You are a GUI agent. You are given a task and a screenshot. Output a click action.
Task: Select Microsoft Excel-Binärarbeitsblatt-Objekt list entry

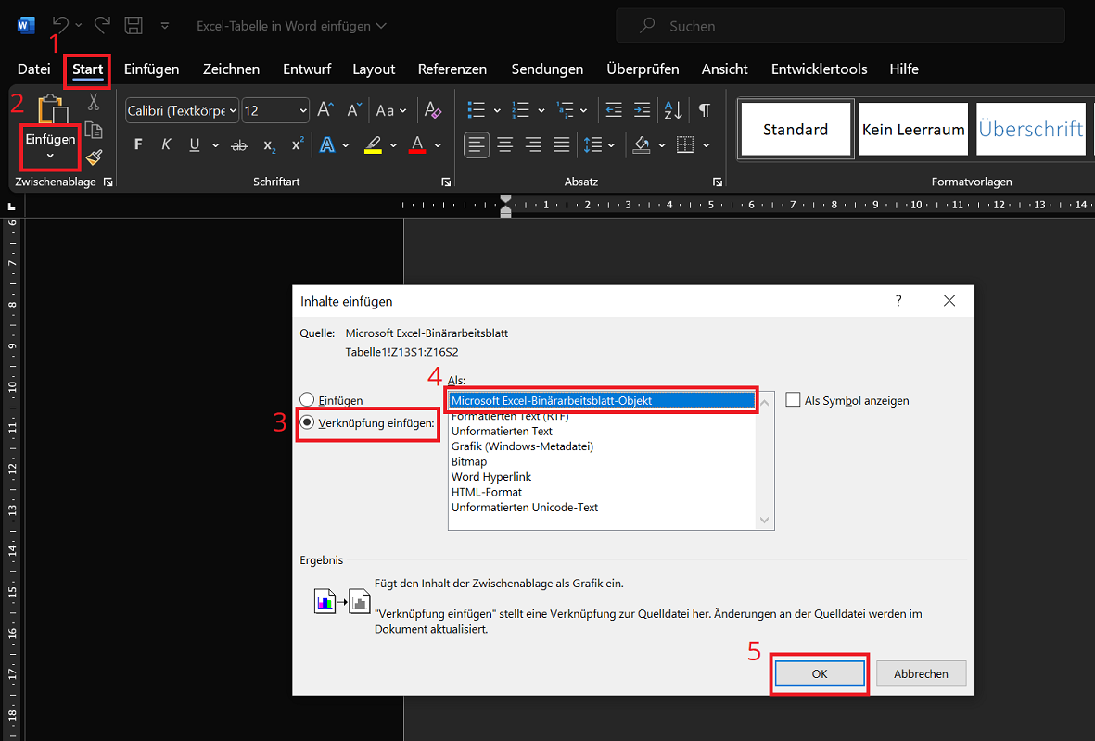(x=601, y=400)
